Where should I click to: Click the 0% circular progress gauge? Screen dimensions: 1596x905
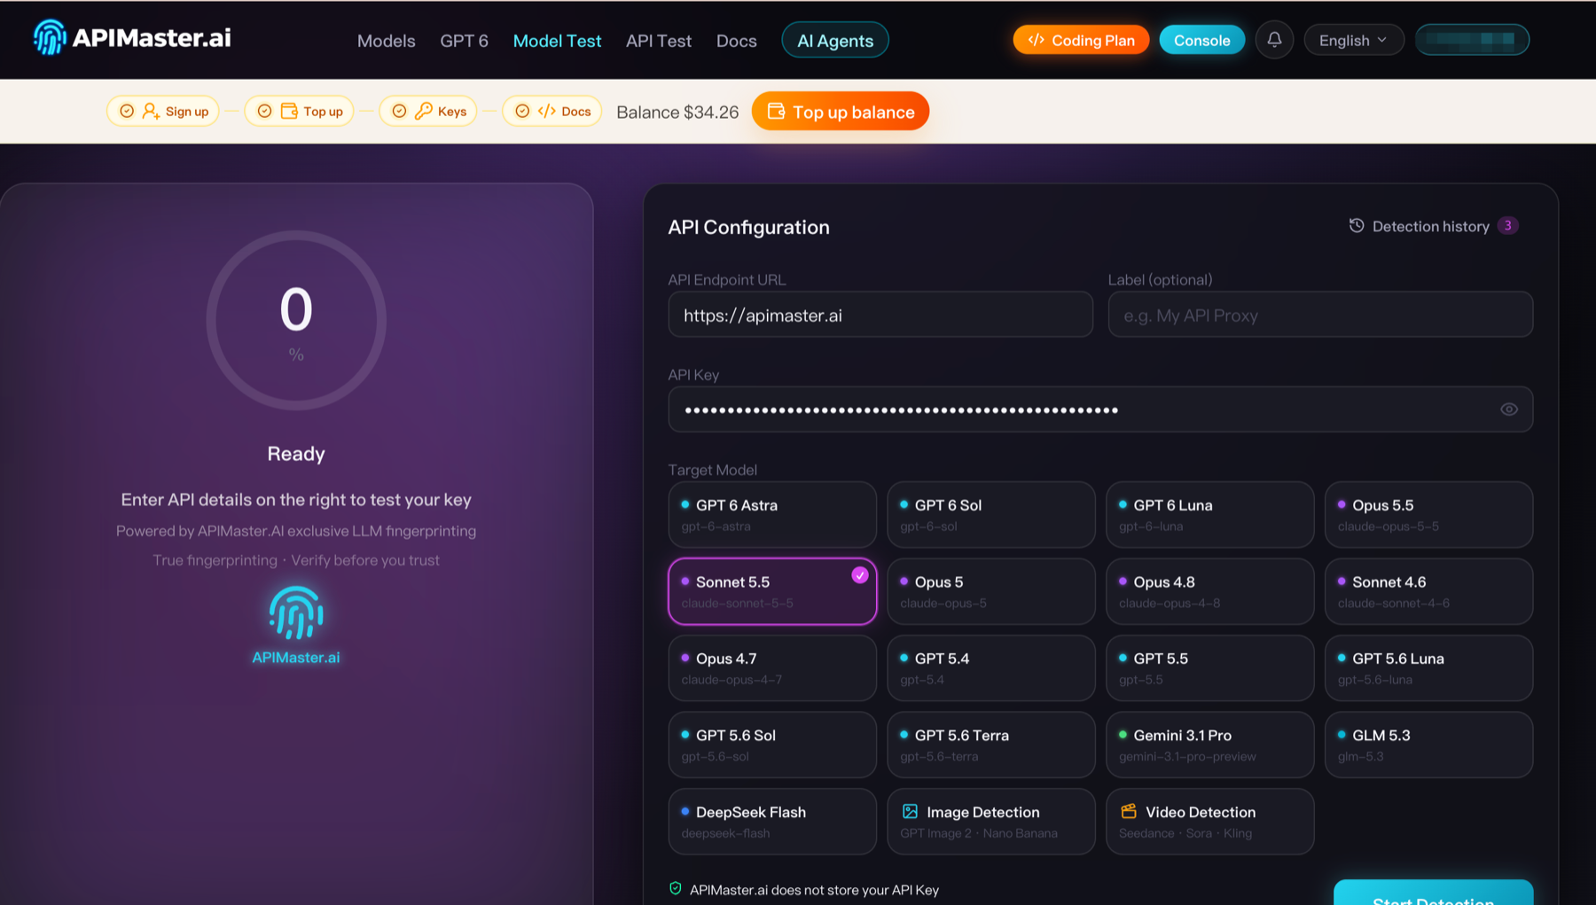click(296, 320)
